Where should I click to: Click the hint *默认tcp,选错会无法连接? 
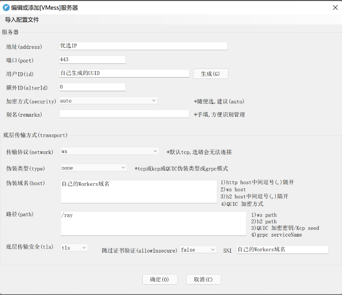[199, 152]
